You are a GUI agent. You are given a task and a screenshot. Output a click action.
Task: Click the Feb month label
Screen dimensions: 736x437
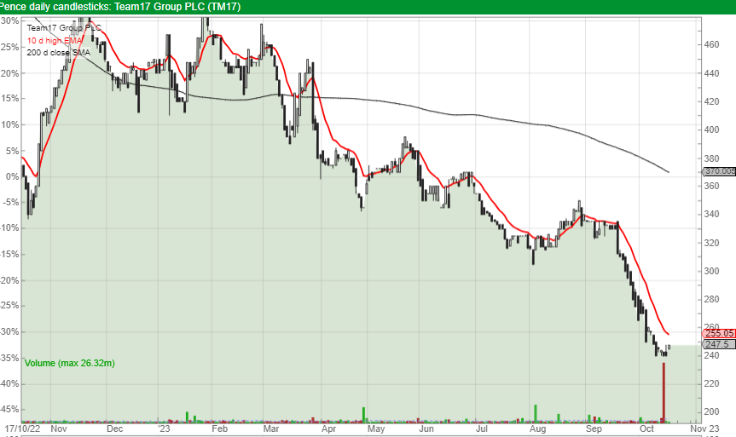pos(219,428)
